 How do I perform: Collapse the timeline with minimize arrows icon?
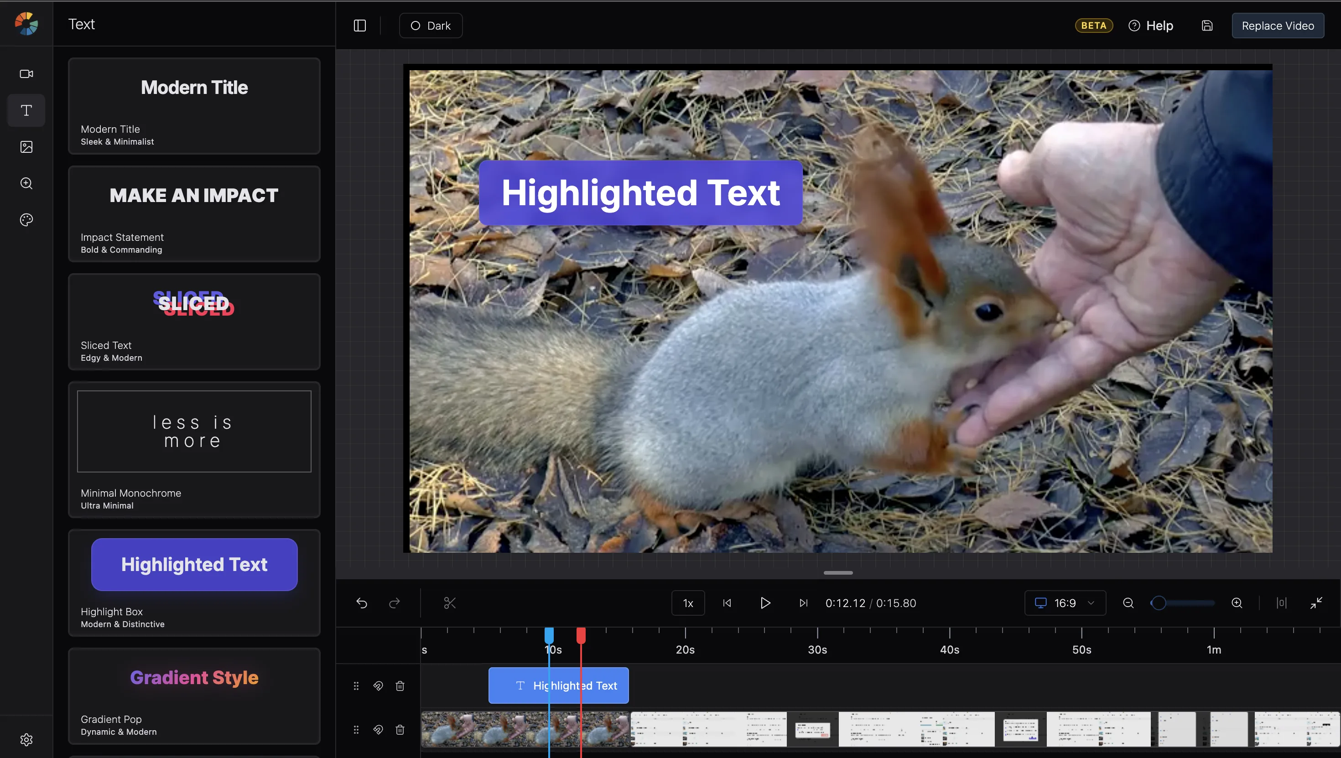[x=1316, y=603]
